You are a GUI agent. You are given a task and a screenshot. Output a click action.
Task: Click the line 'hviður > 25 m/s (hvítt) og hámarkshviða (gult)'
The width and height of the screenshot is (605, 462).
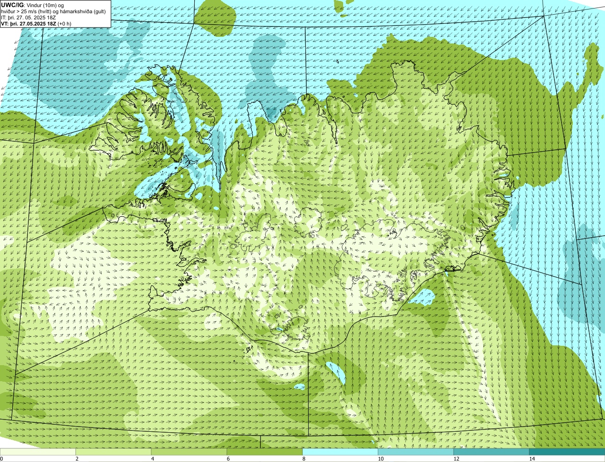[53, 11]
